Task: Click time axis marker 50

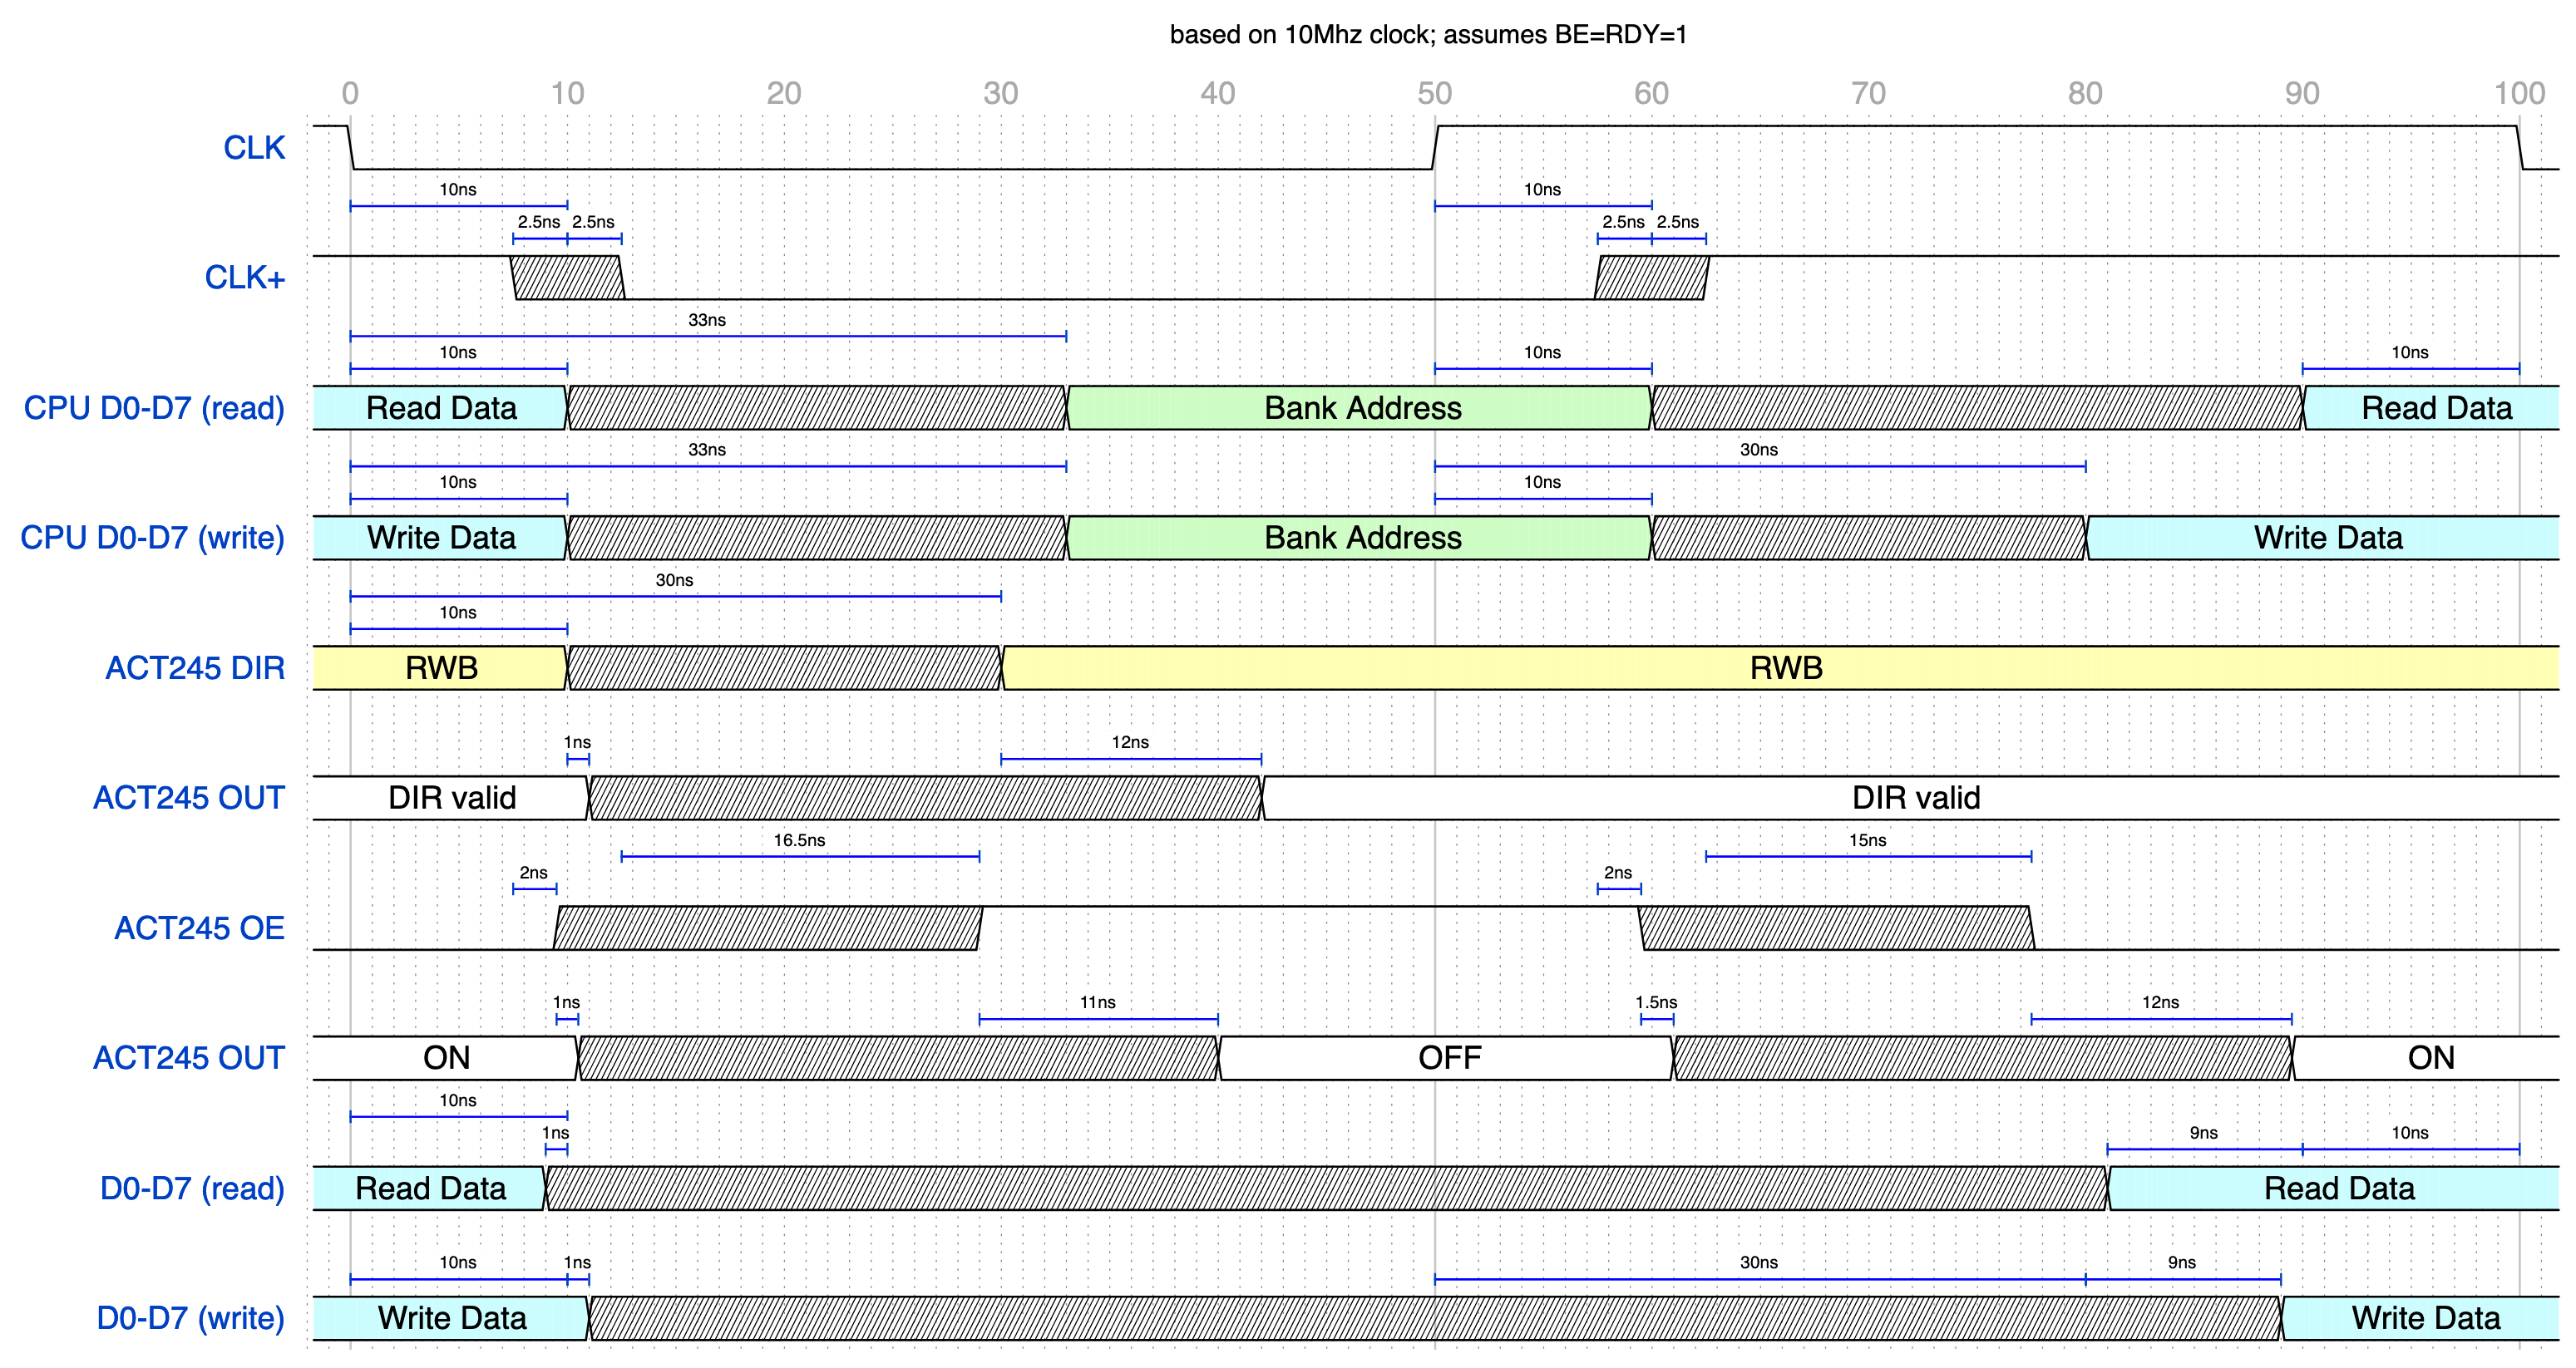Action: (x=1435, y=93)
